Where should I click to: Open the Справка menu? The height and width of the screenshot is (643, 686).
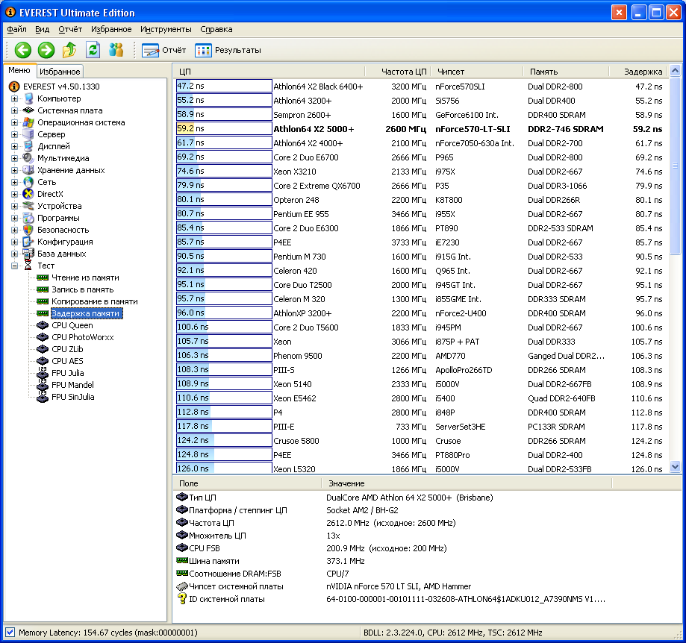point(216,29)
